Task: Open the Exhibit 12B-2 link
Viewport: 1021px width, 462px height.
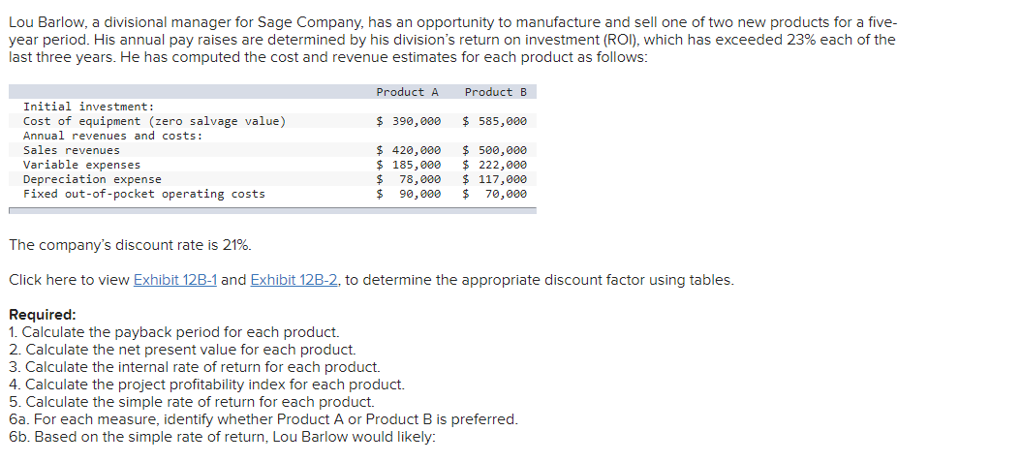Action: point(294,280)
